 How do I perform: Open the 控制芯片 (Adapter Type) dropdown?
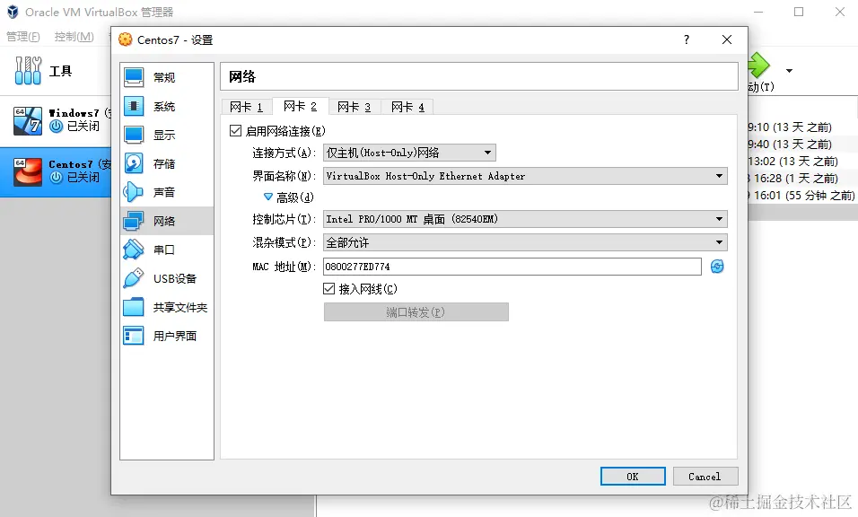coord(525,219)
